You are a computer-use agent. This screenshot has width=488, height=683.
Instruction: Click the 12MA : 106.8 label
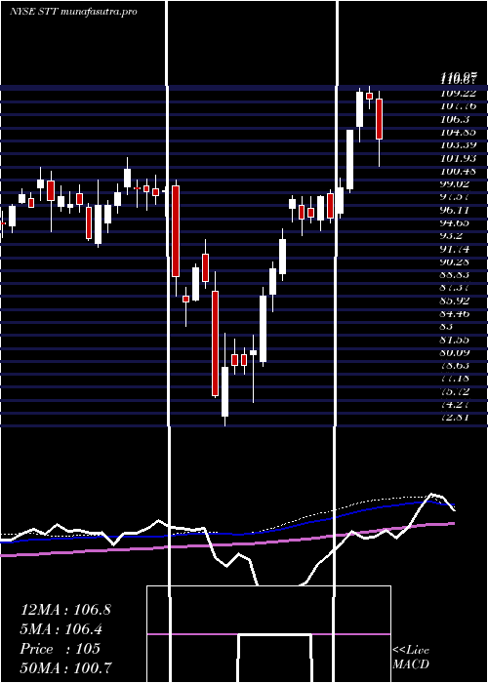65,610
